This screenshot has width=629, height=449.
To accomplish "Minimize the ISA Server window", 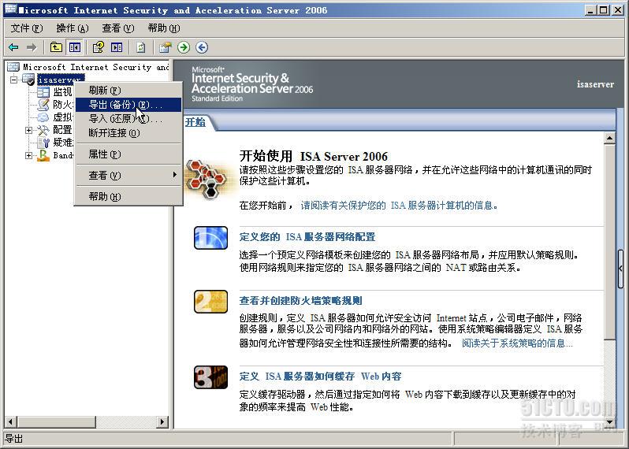I will (590, 10).
